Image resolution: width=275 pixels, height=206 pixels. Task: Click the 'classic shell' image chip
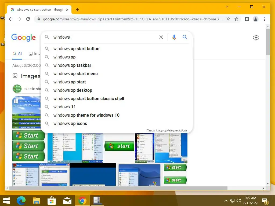click(x=26, y=89)
